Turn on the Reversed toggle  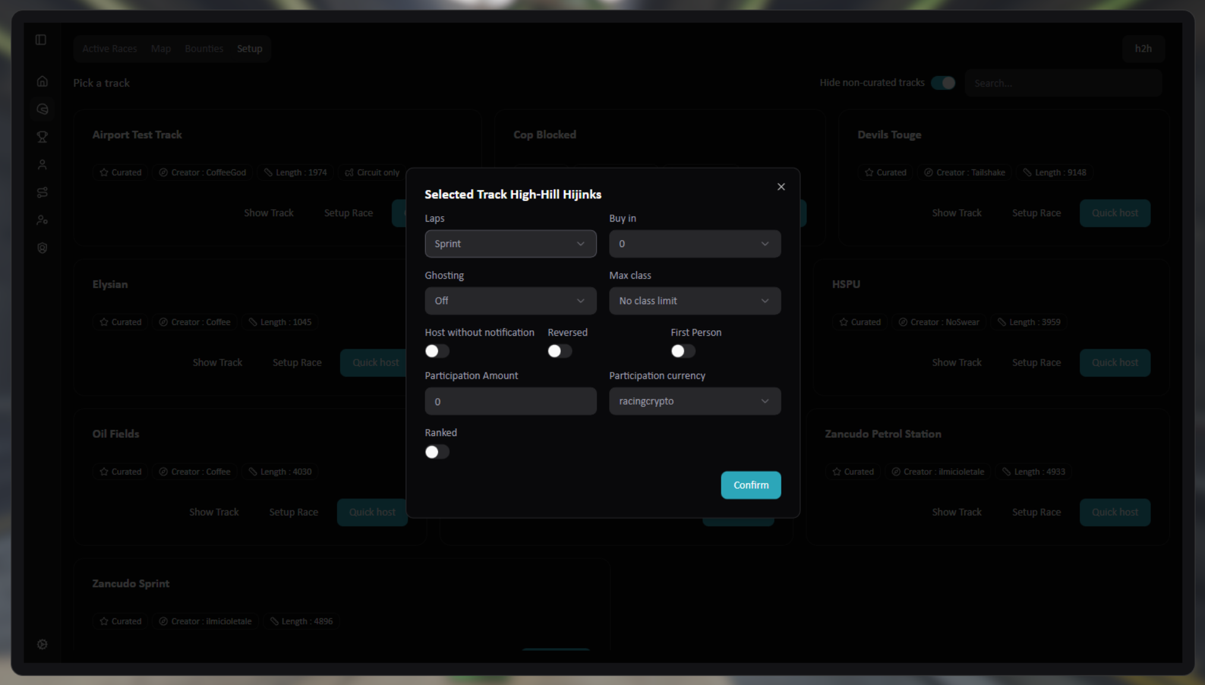click(559, 351)
